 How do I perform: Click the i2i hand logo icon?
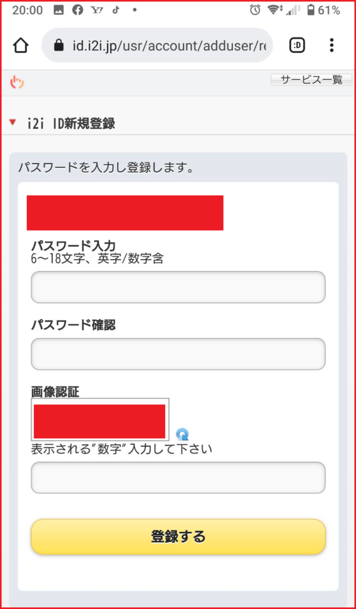pos(17,82)
